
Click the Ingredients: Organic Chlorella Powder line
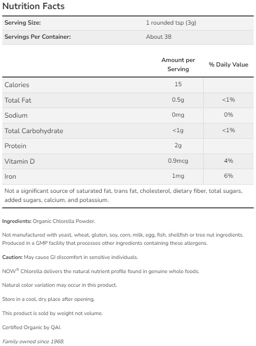(x=49, y=221)
